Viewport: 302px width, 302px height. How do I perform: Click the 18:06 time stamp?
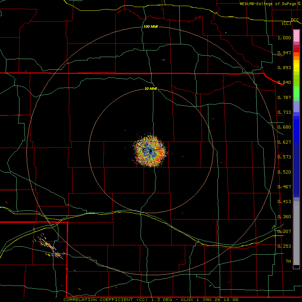pyautogui.click(x=231, y=300)
